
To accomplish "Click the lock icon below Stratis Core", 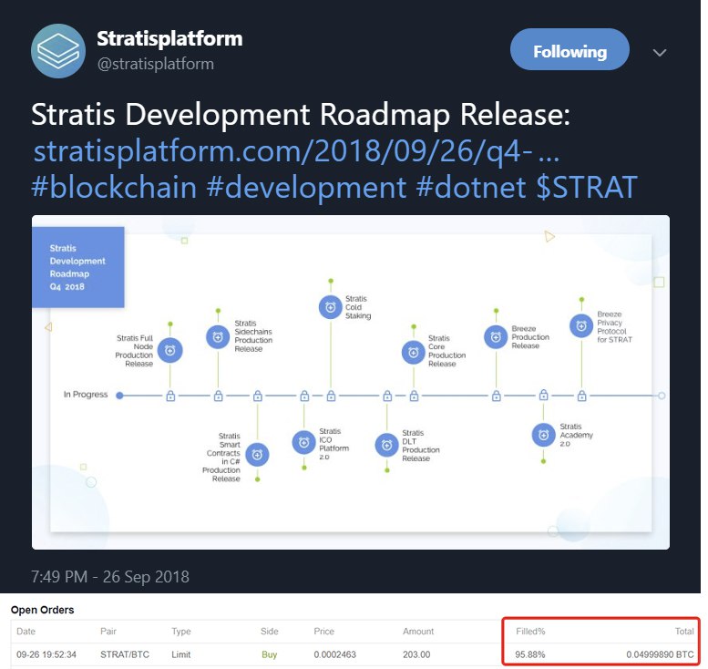I will 414,396.
